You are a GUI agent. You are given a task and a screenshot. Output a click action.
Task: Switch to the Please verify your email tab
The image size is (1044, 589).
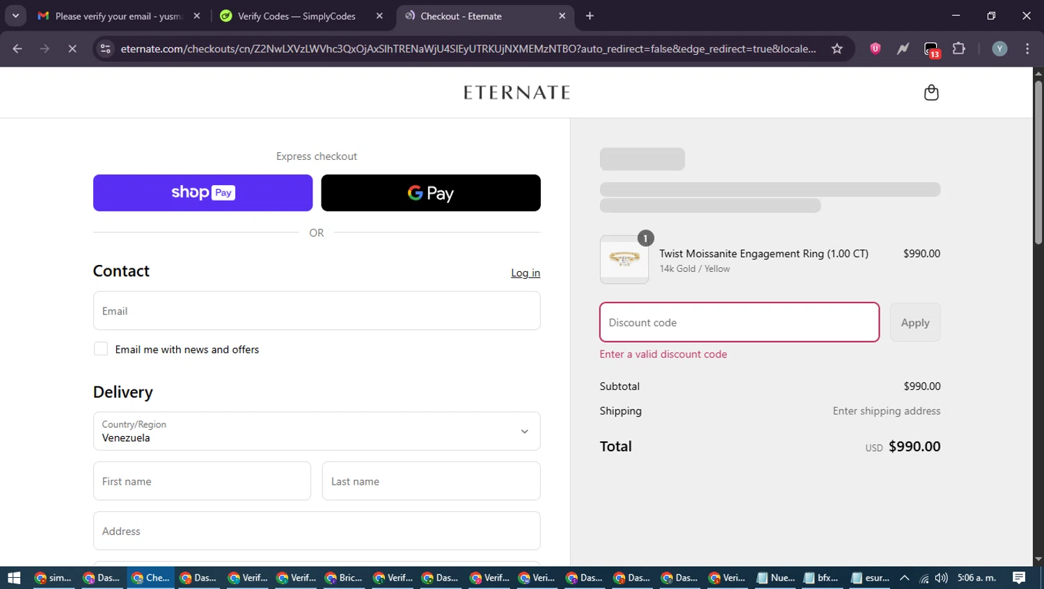(118, 16)
